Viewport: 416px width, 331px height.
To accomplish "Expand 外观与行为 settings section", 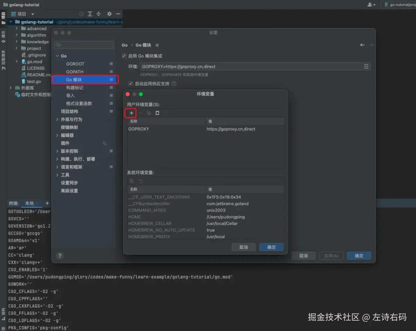I will [57, 119].
